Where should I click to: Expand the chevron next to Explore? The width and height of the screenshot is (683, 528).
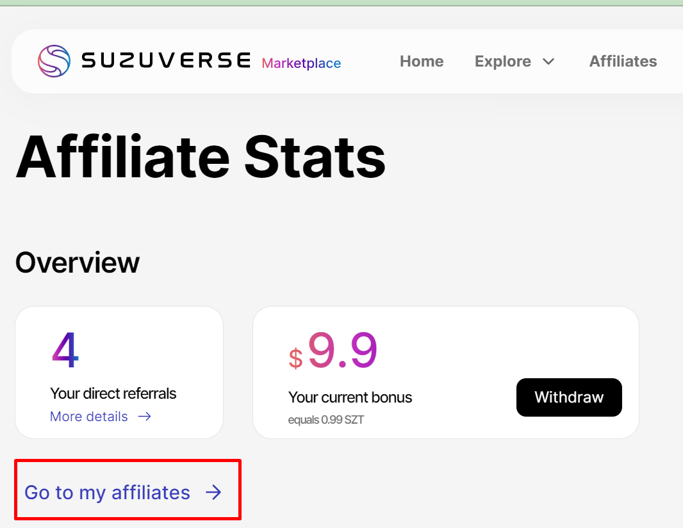coord(548,61)
